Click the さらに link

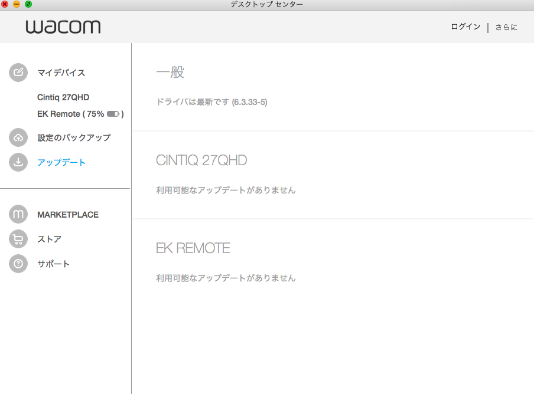click(x=506, y=27)
